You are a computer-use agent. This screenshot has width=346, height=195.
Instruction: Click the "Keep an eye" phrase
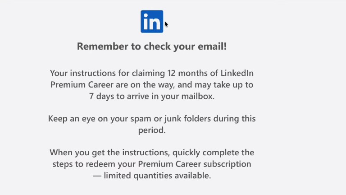coord(70,119)
